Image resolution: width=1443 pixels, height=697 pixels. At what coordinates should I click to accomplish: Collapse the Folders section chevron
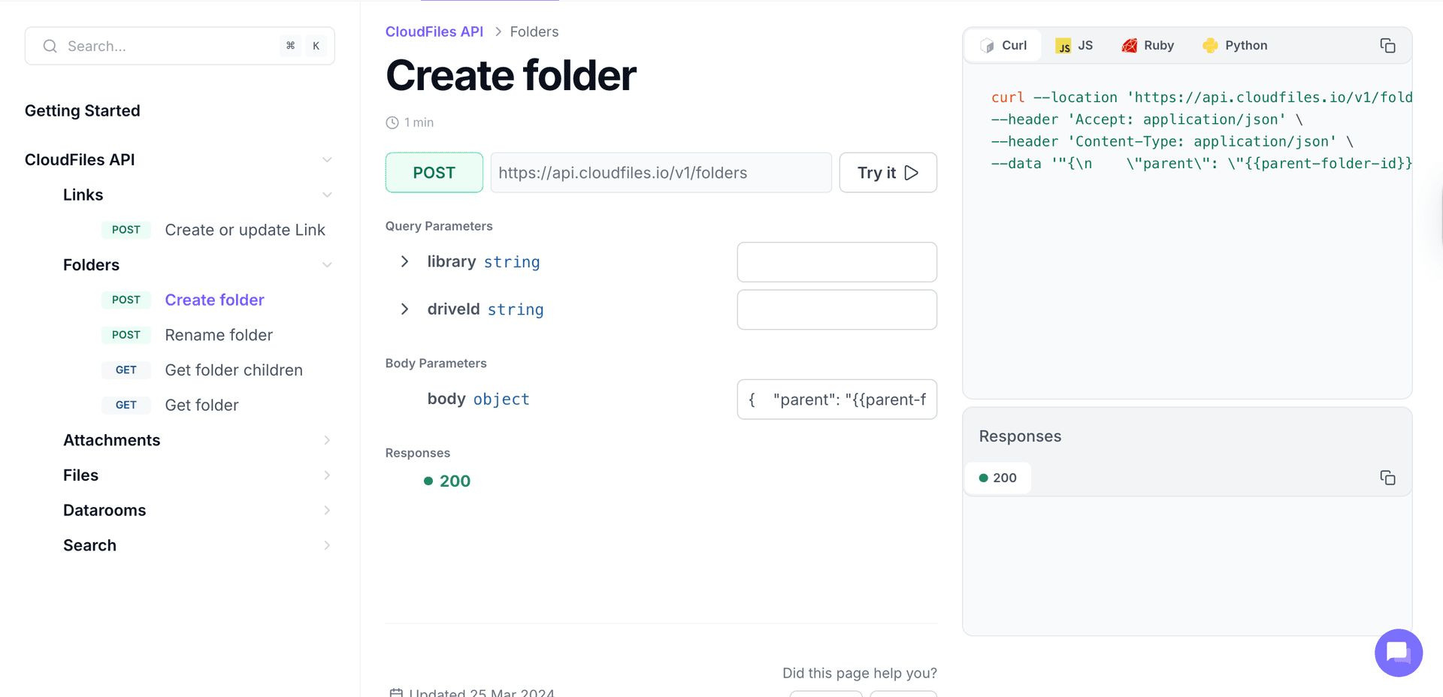pos(327,264)
